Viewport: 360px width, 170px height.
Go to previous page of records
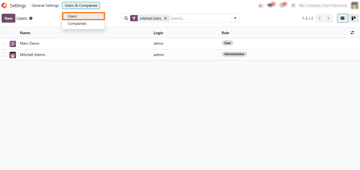coord(320,18)
